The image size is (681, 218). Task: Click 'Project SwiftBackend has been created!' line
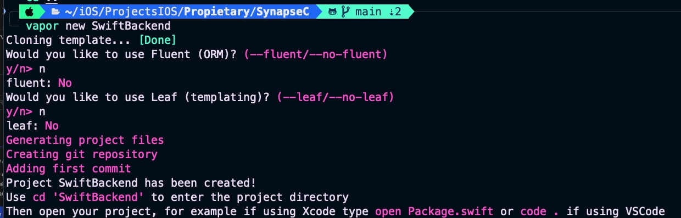coord(131,183)
